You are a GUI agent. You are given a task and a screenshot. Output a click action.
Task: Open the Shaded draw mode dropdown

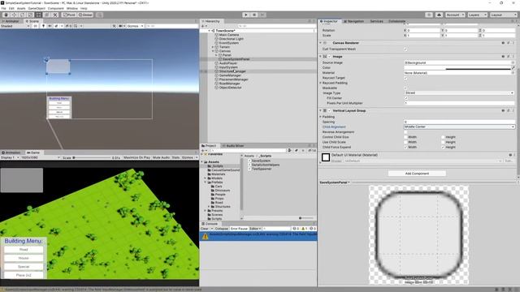pos(15,26)
